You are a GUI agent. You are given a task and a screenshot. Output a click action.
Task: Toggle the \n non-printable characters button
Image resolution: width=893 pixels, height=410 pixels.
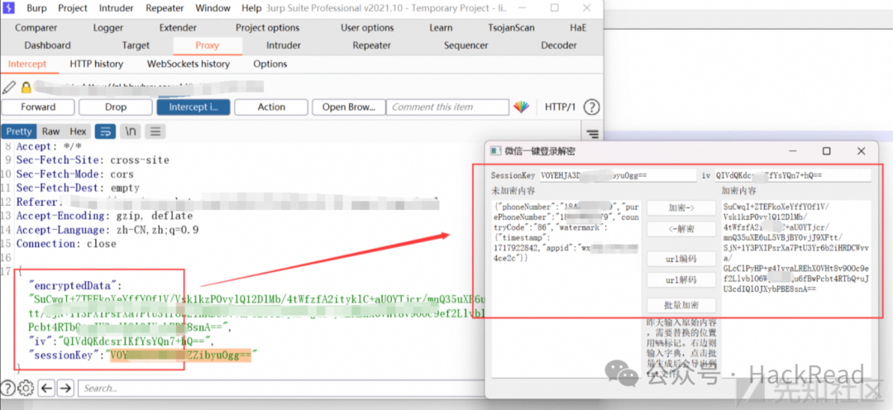tap(131, 131)
